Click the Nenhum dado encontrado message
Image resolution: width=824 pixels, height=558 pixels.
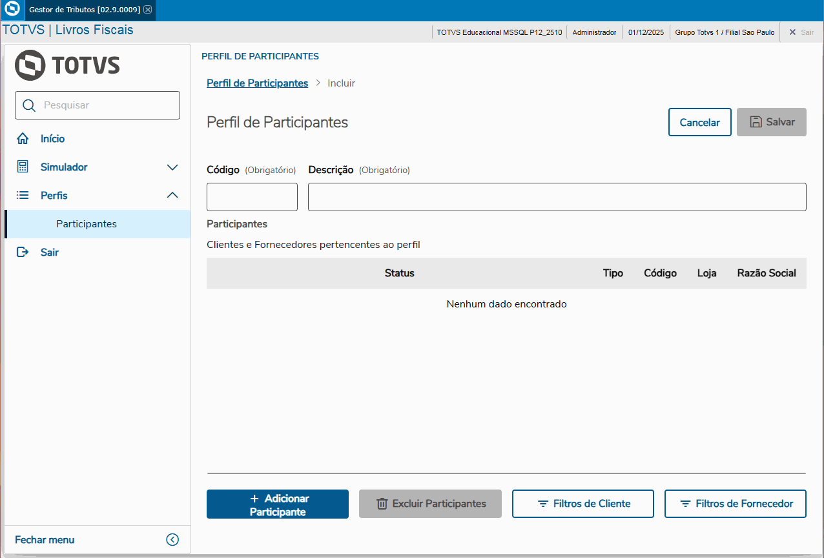pos(506,304)
